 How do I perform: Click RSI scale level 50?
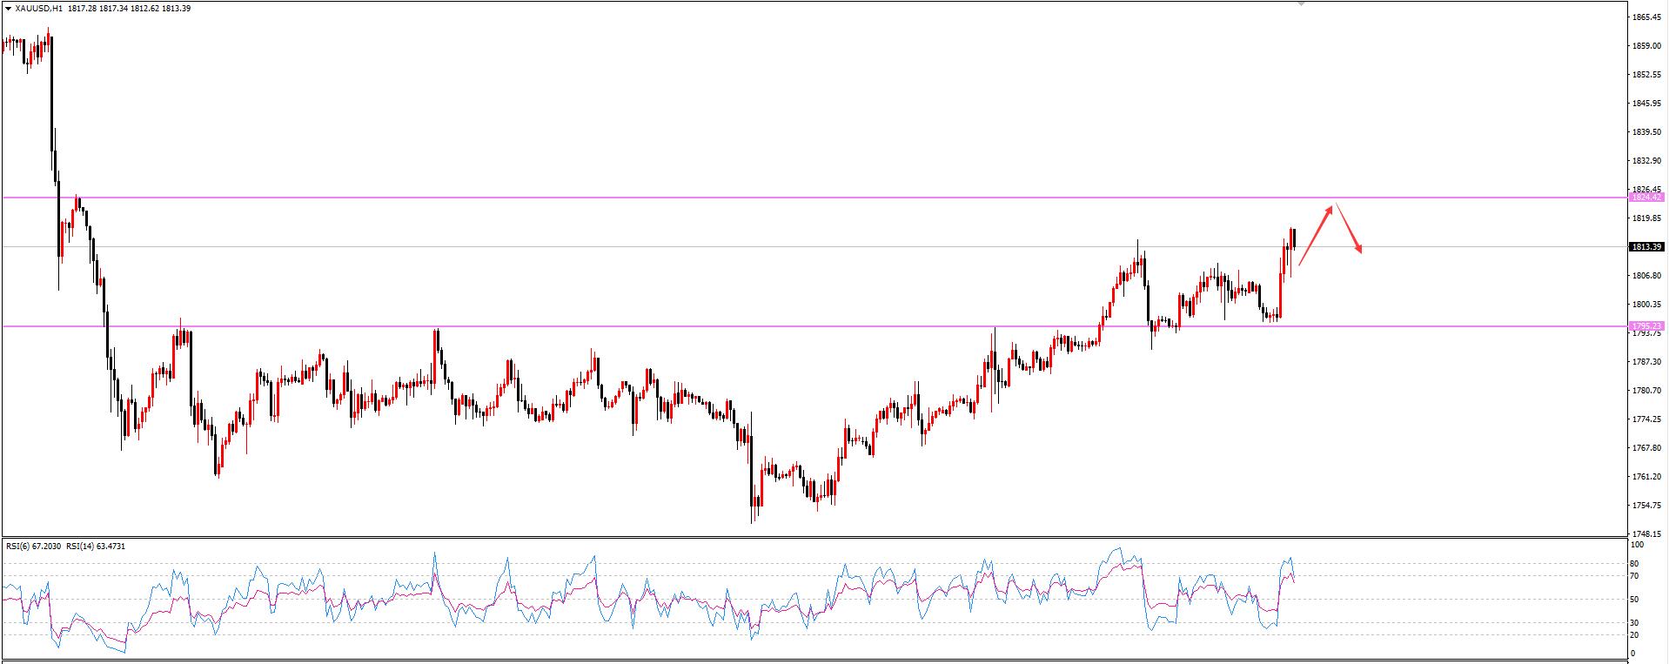(x=1635, y=600)
